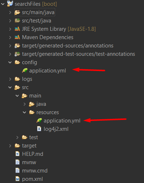Collapse the src folder

(10, 87)
